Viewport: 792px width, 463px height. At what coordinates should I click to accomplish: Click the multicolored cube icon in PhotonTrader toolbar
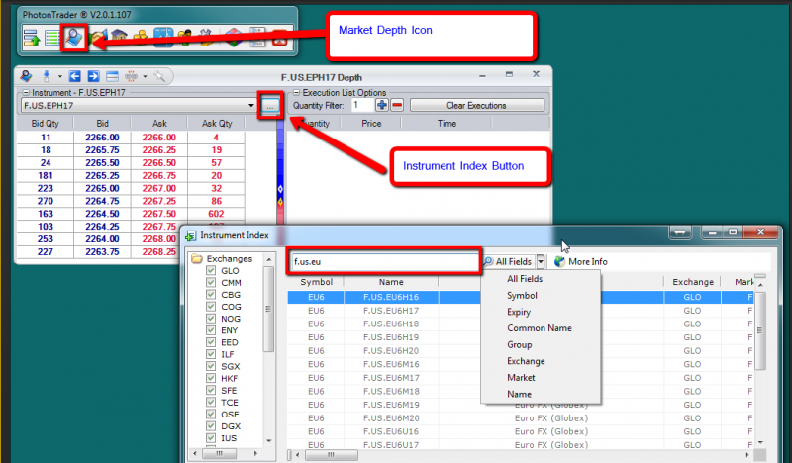(x=234, y=38)
